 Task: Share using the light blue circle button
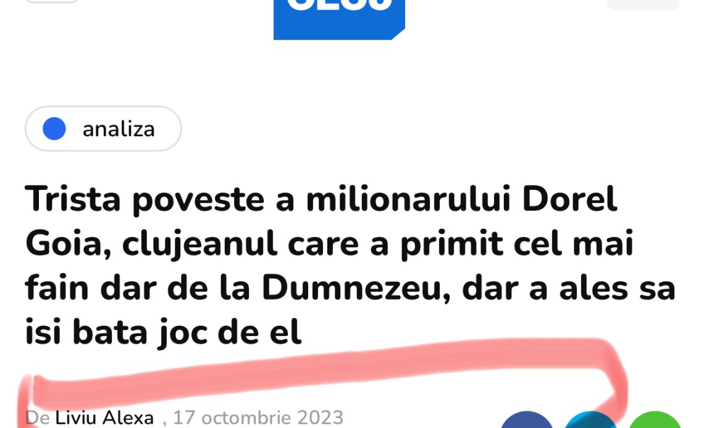tap(590, 421)
